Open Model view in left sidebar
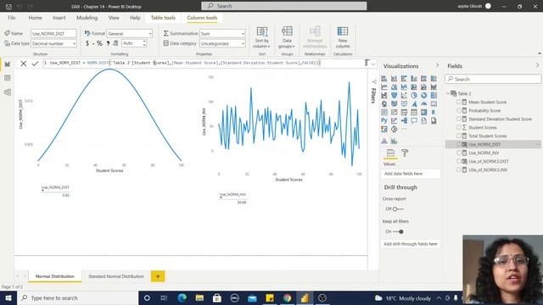 pyautogui.click(x=8, y=92)
